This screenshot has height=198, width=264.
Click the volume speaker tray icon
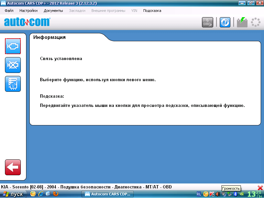tap(217, 194)
